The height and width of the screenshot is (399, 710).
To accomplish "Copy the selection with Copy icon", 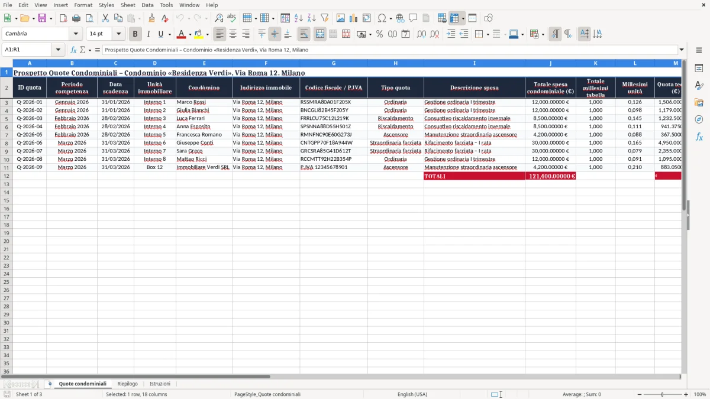I will tap(118, 18).
